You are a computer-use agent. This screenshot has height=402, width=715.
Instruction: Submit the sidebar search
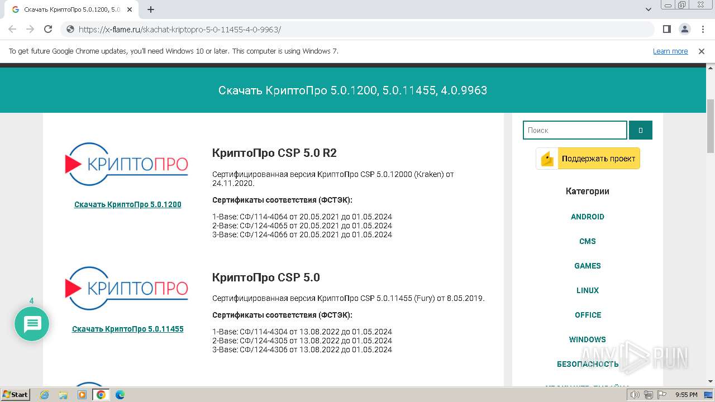(x=641, y=130)
